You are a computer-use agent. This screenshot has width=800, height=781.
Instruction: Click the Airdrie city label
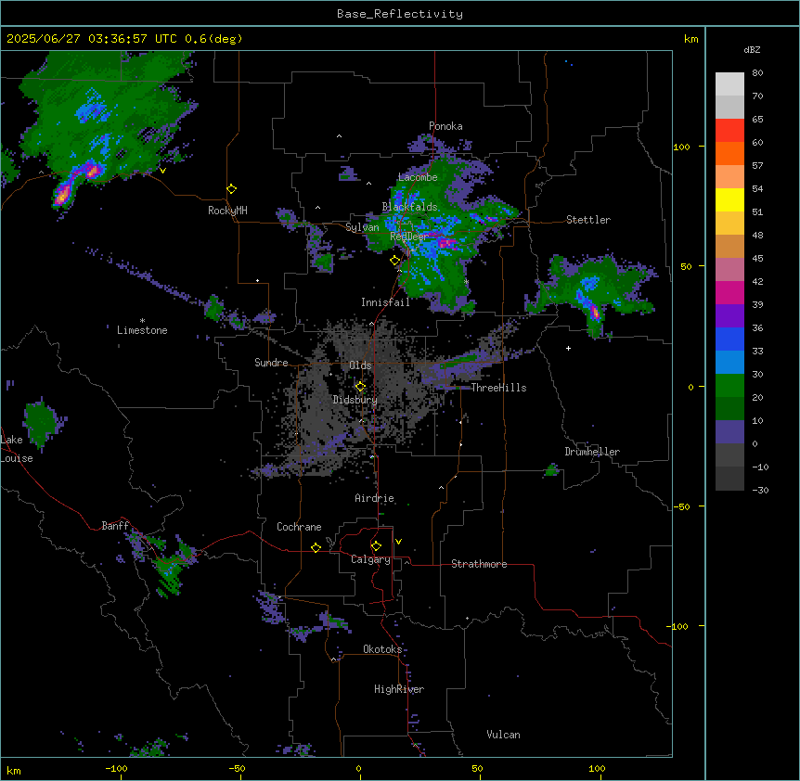(x=374, y=498)
